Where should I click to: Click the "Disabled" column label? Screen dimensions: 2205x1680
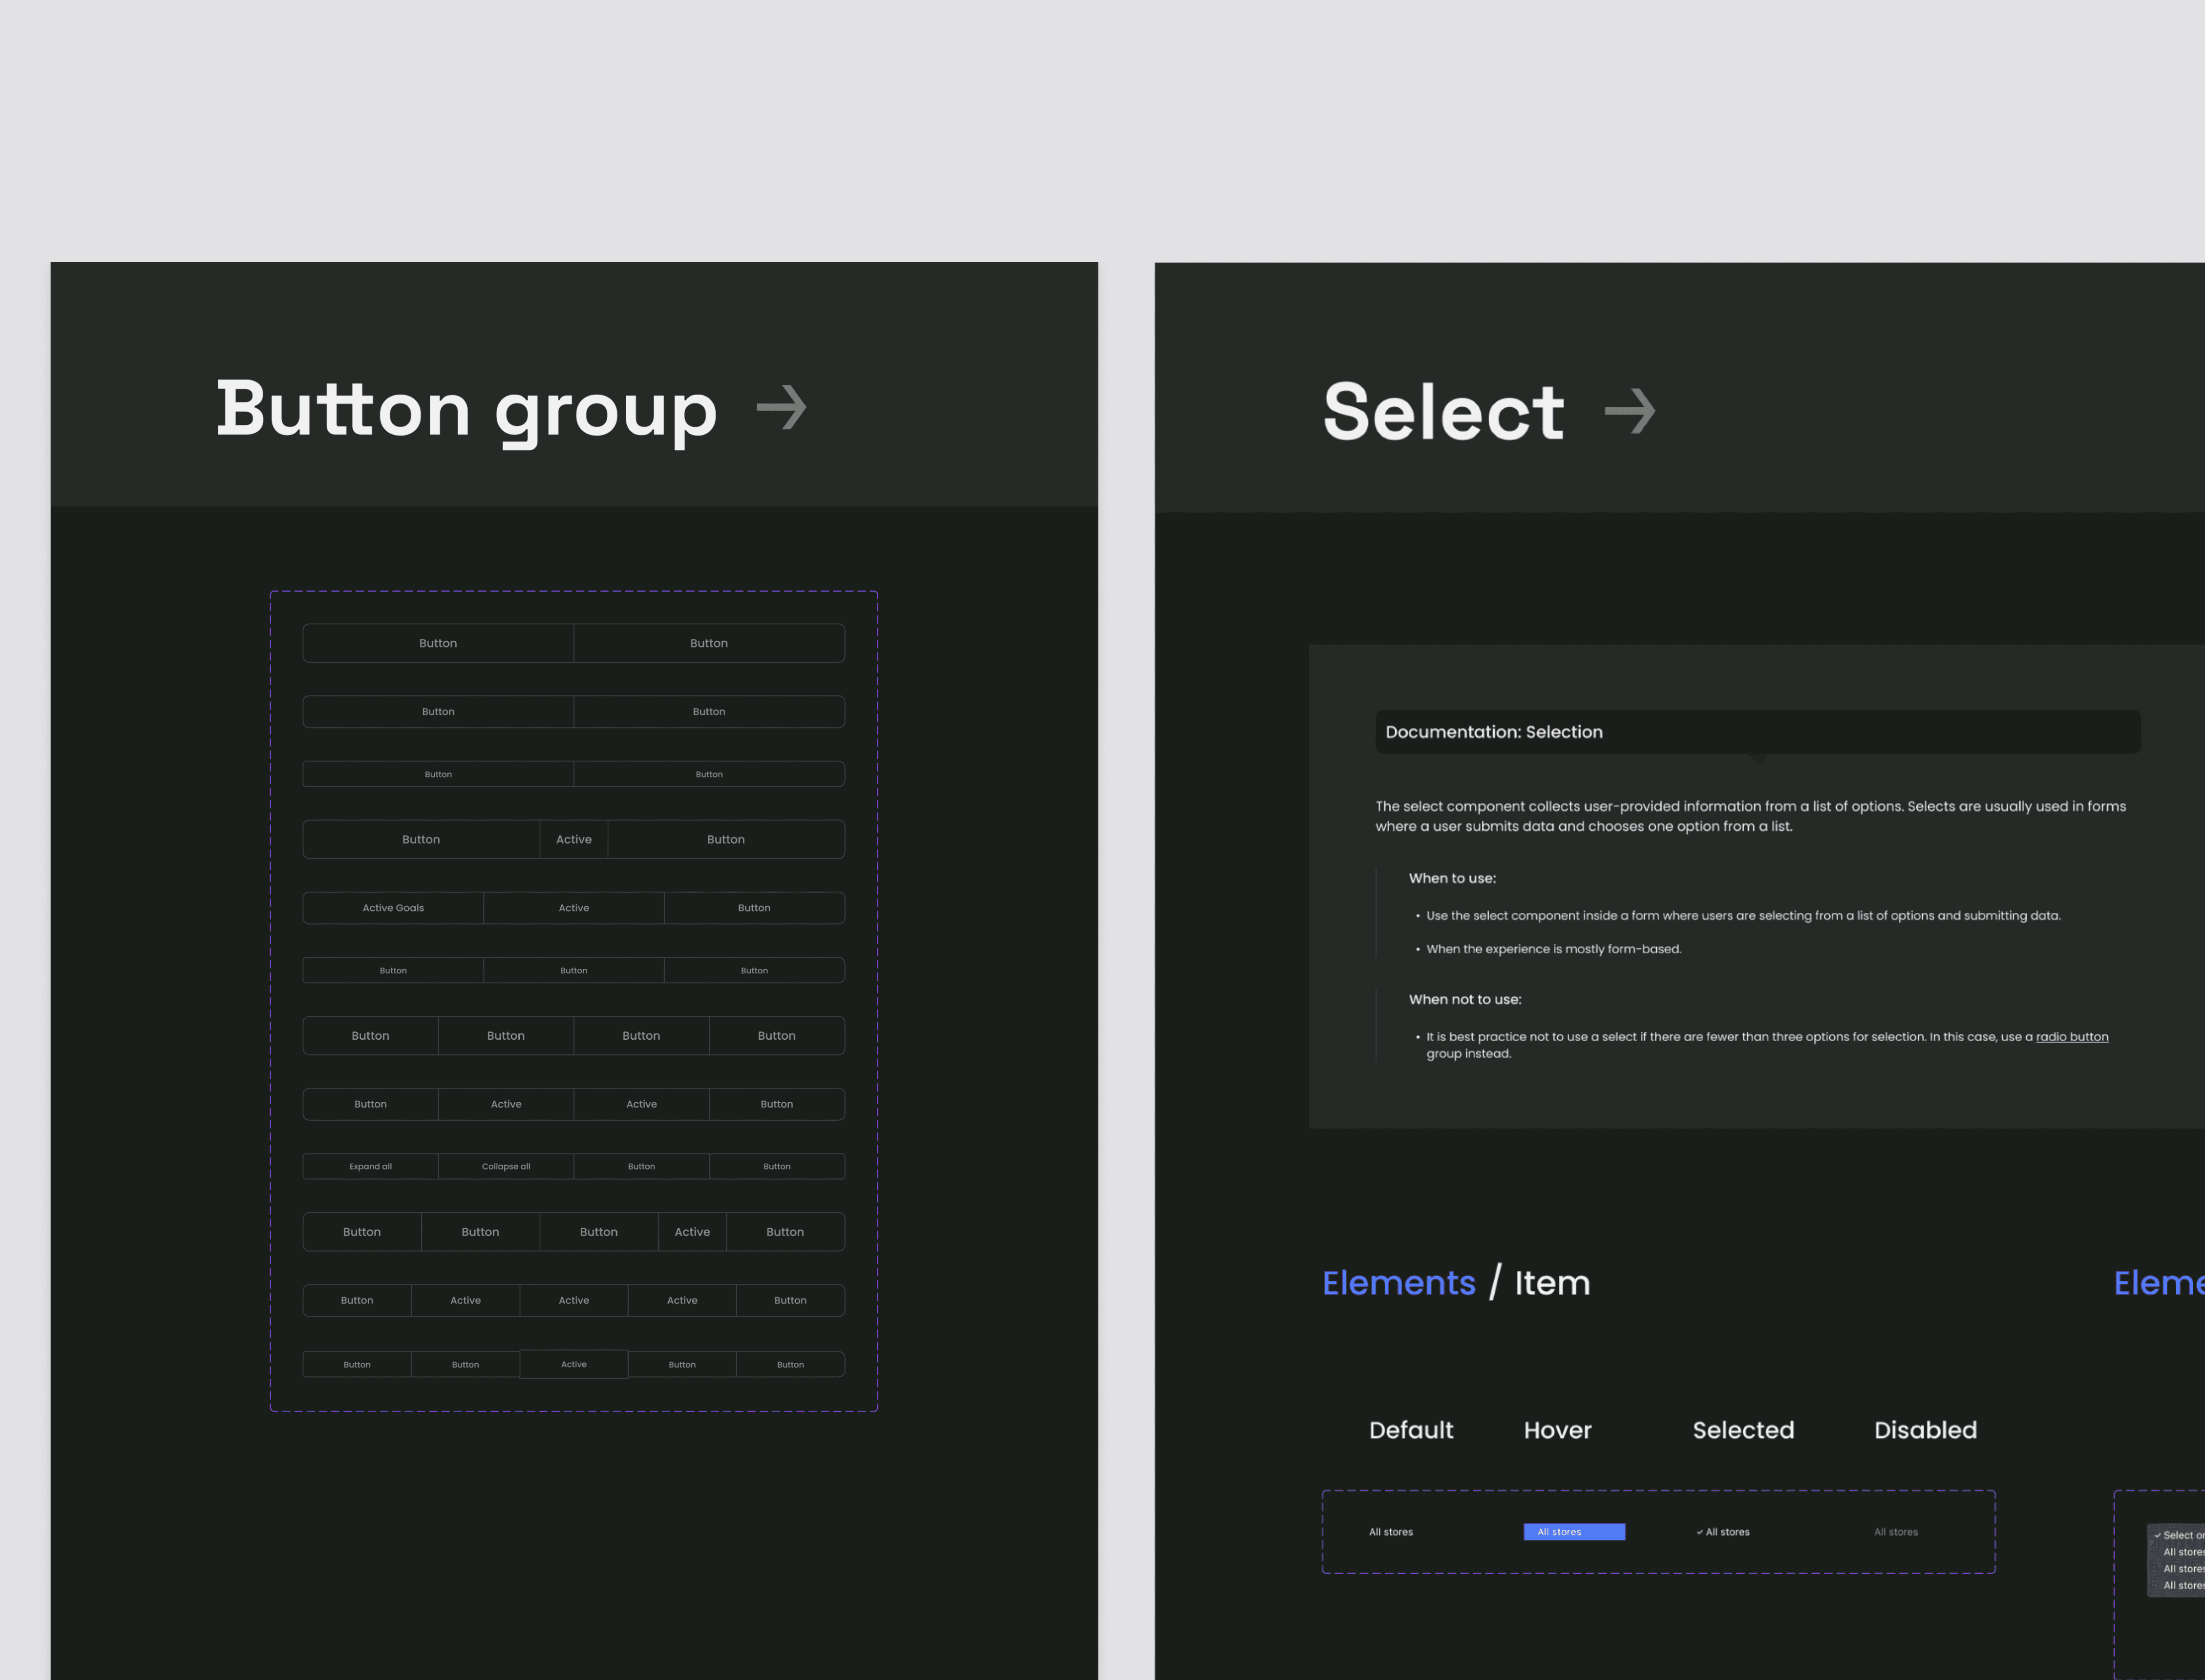point(1925,1430)
